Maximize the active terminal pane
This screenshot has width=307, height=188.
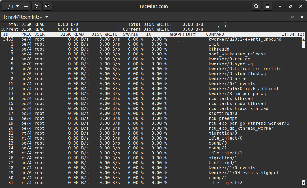293,17
